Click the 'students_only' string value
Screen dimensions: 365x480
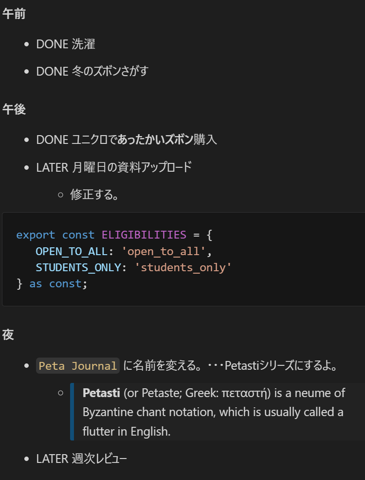click(x=183, y=267)
